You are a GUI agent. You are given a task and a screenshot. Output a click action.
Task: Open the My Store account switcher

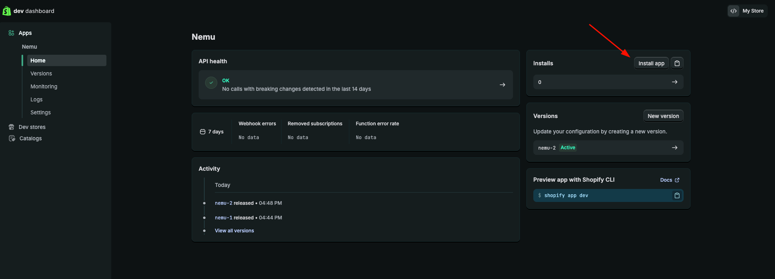(747, 11)
